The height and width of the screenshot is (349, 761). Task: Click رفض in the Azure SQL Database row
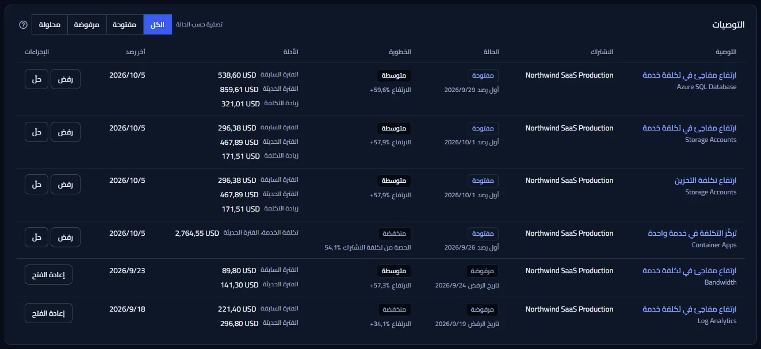66,79
